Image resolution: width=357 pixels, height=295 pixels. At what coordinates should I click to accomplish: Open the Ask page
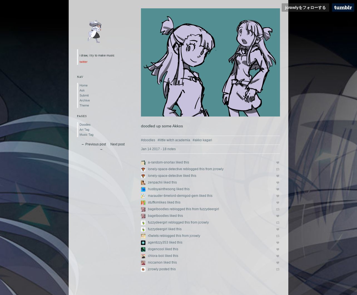[x=82, y=90]
